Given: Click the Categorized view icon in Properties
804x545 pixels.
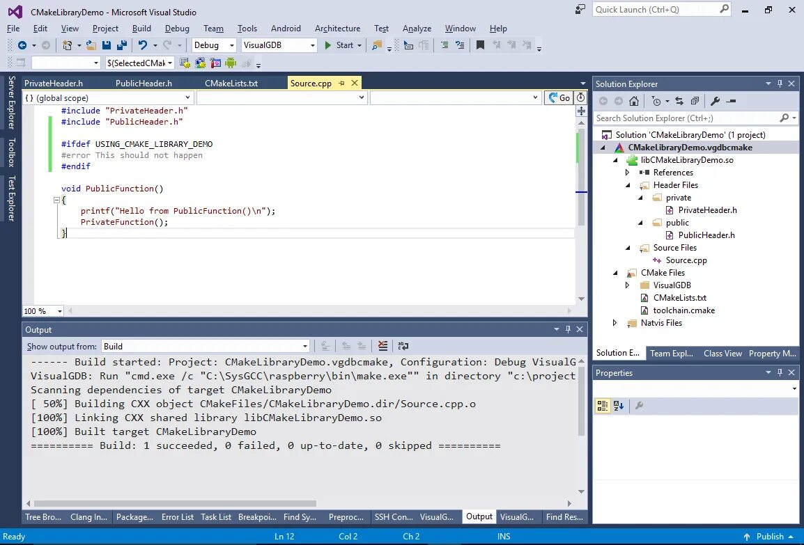Looking at the screenshot, I should (603, 406).
